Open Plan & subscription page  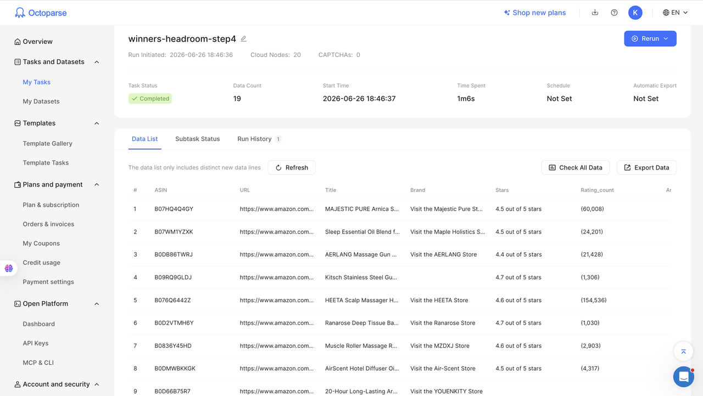click(51, 205)
